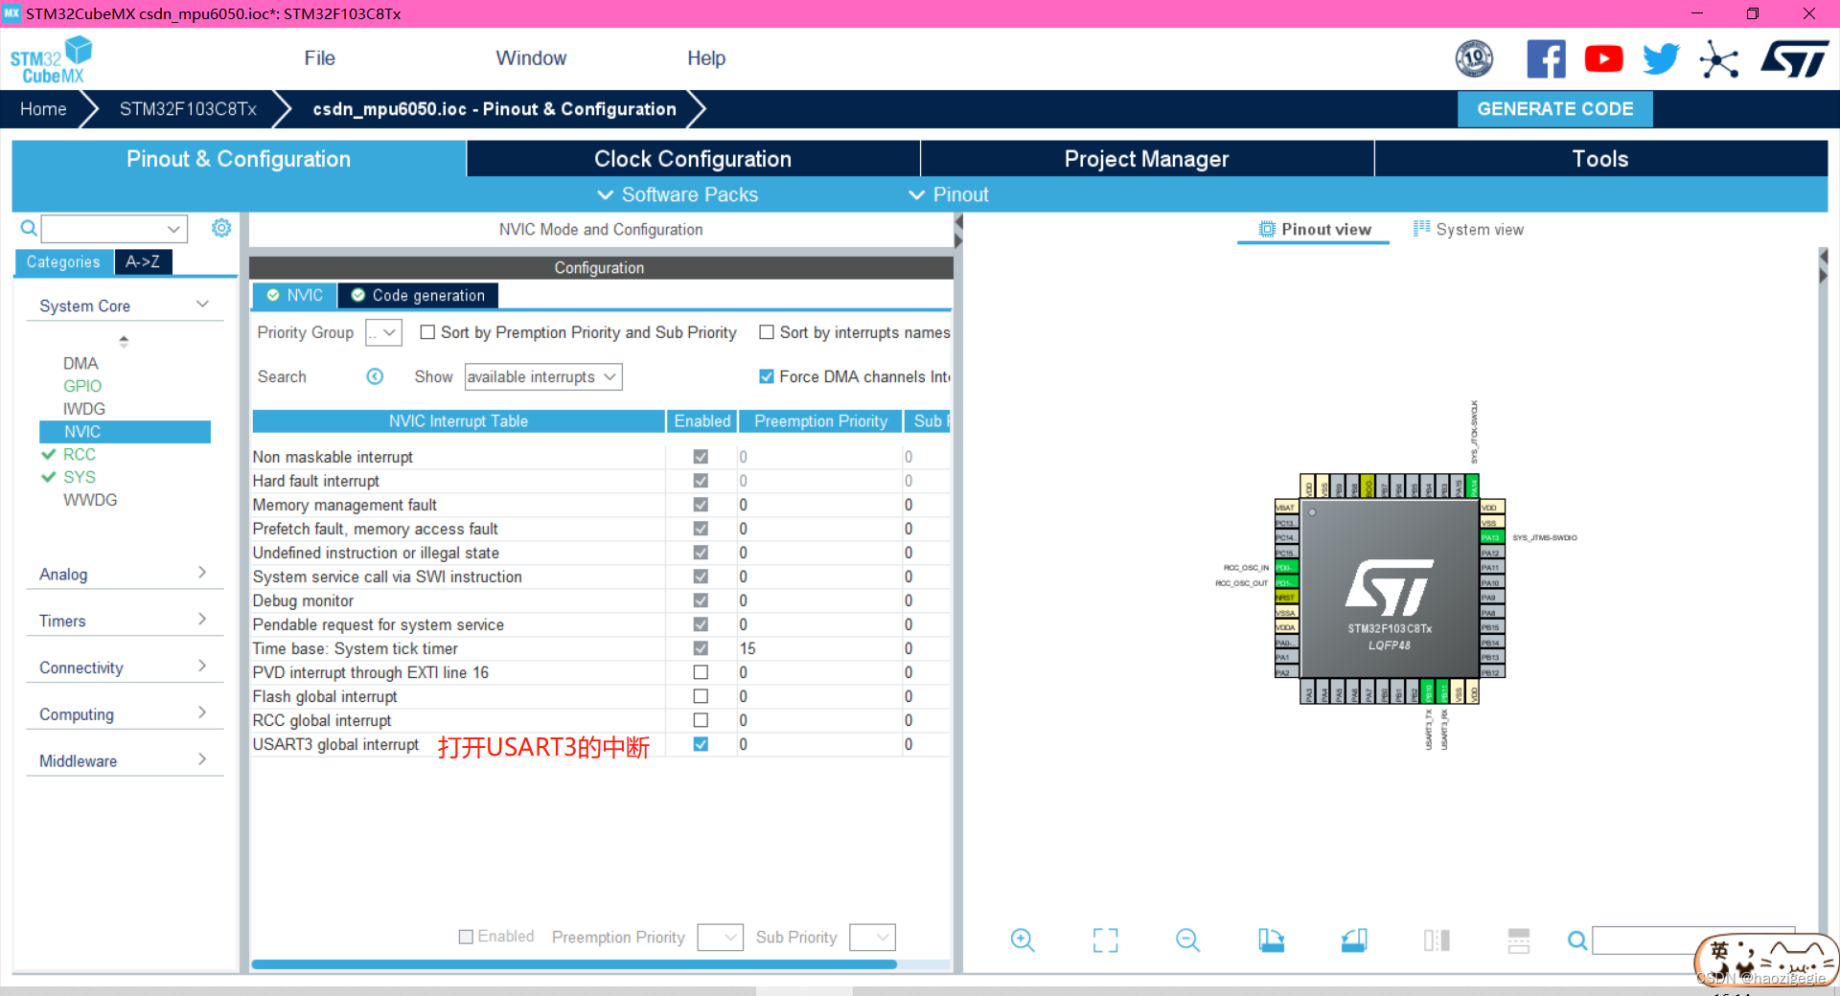Rotate the chip counter-clockwise
This screenshot has width=1840, height=996.
point(1354,940)
